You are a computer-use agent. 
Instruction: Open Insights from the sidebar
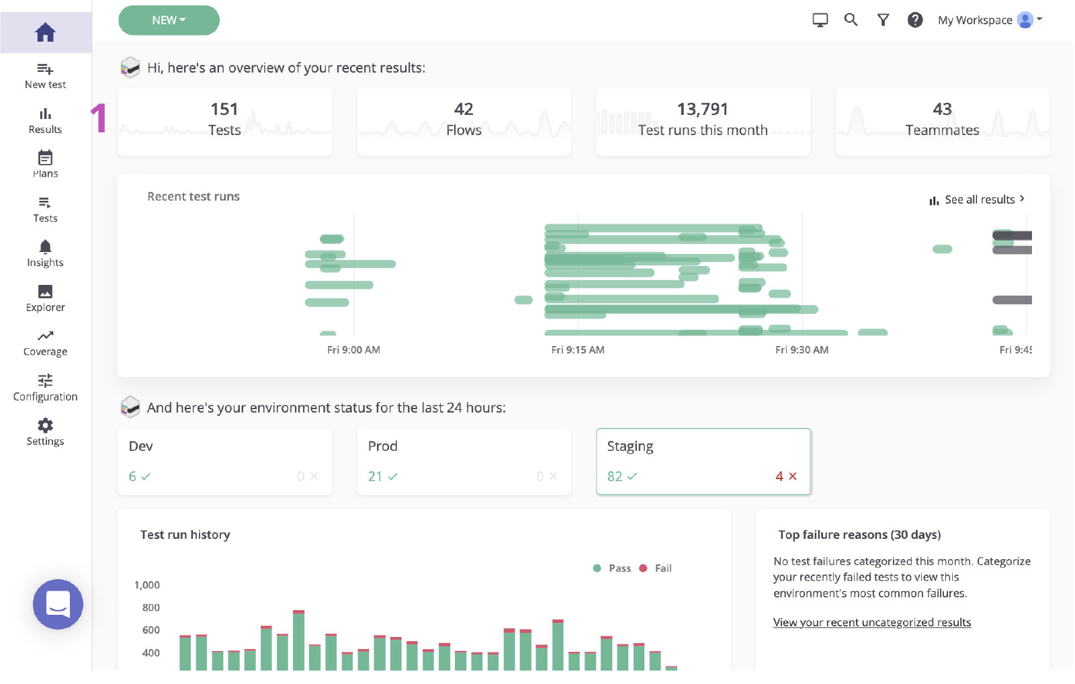tap(44, 253)
